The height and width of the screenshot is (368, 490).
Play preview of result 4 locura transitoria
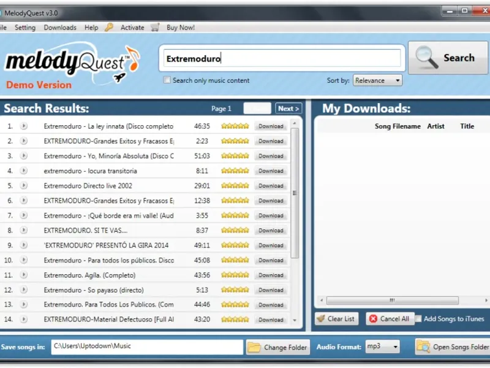click(x=24, y=171)
